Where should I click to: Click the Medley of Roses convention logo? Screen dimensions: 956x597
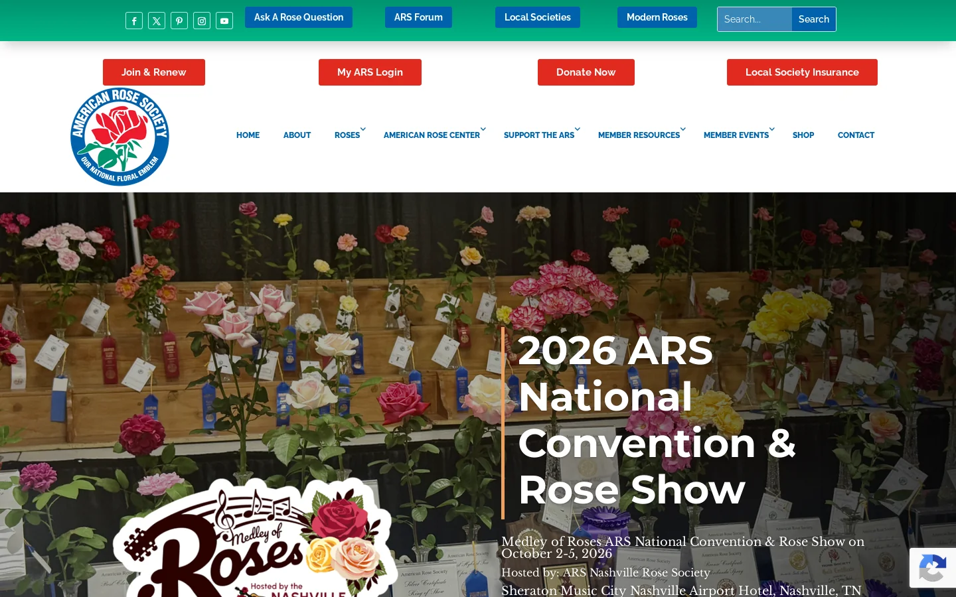256,537
